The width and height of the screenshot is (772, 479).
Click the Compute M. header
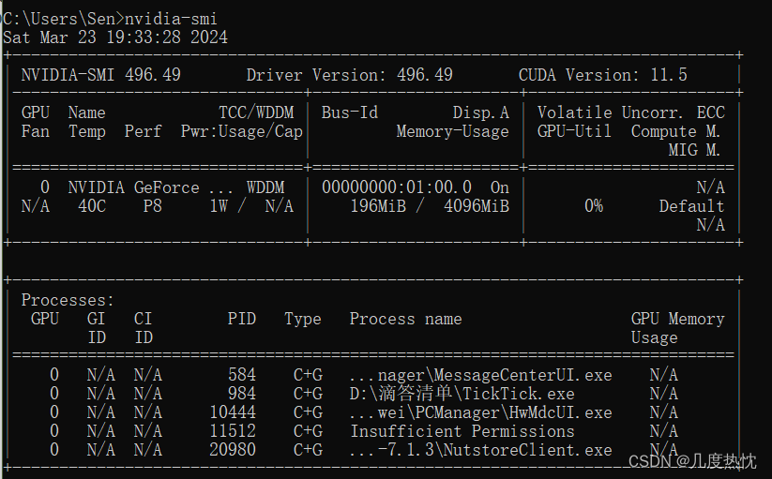pyautogui.click(x=675, y=131)
